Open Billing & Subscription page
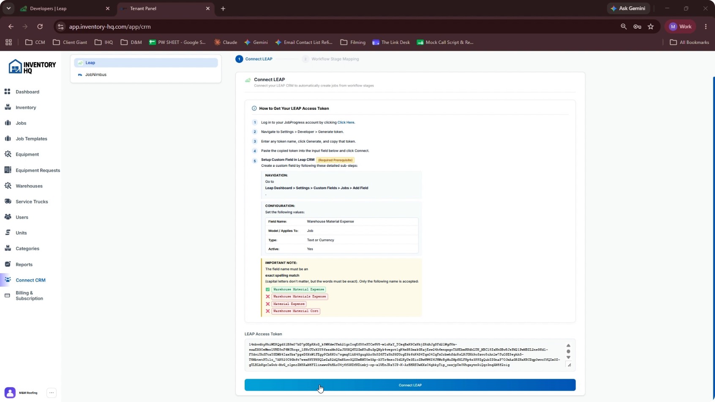The width and height of the screenshot is (715, 402). 29,296
